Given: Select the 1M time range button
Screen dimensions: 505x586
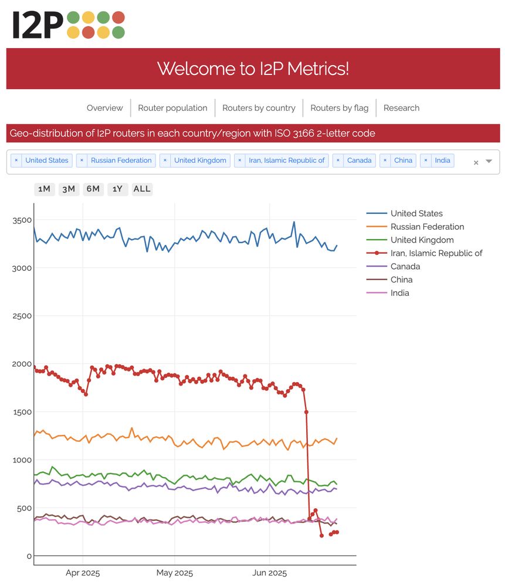Looking at the screenshot, I should (44, 189).
